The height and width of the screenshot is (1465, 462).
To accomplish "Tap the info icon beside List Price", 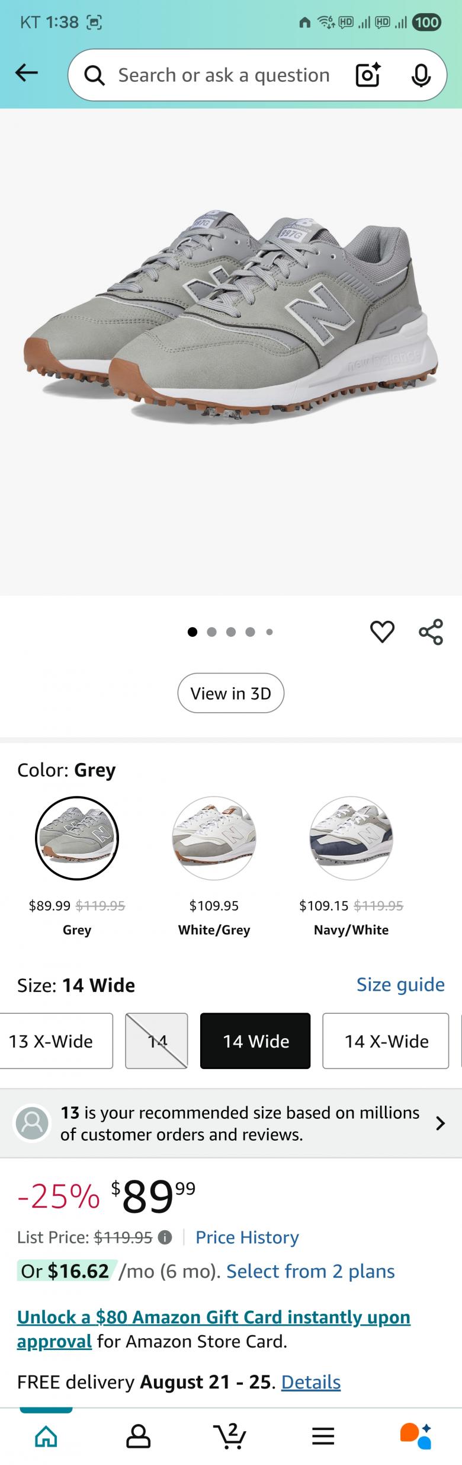I will pos(165,1237).
